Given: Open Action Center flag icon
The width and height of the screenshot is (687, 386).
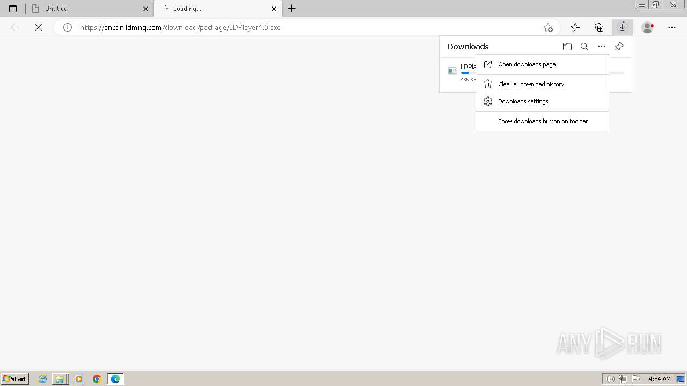Looking at the screenshot, I should point(636,379).
